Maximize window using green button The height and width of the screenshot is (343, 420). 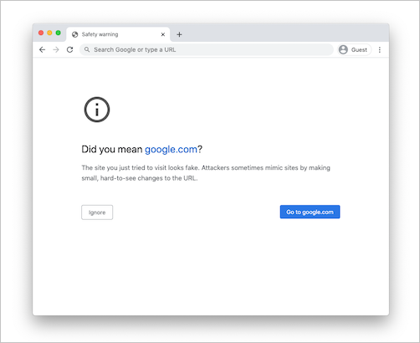tap(59, 33)
